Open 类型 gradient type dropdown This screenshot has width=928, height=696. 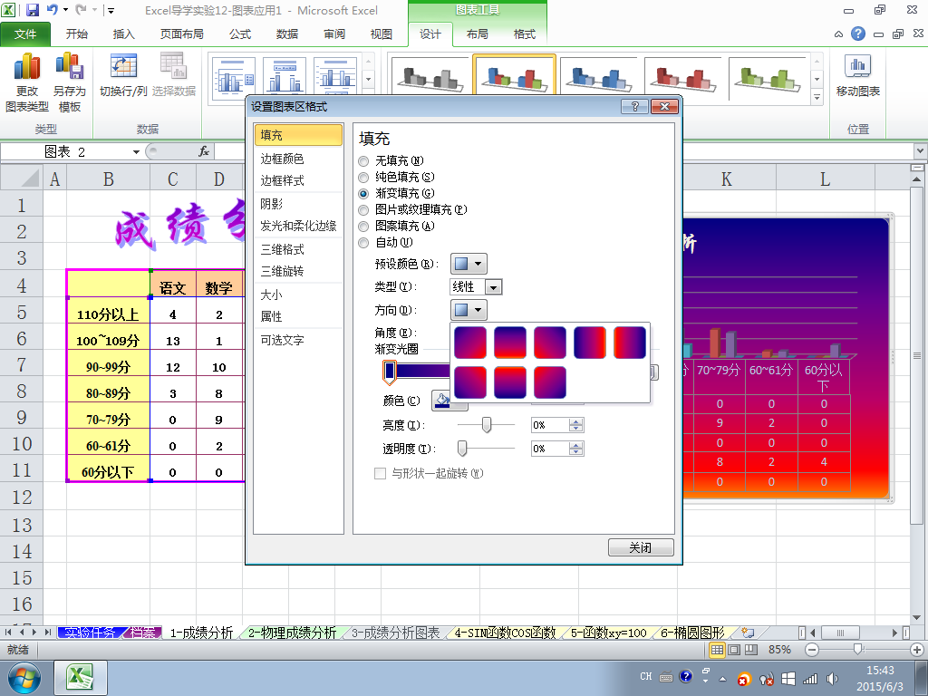[x=494, y=287]
